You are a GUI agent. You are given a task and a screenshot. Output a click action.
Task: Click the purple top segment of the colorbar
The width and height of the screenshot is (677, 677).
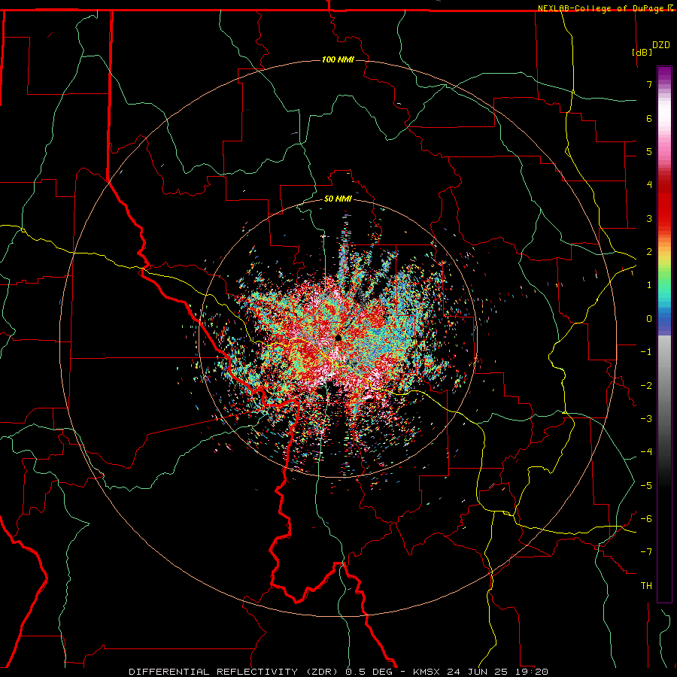tap(664, 72)
